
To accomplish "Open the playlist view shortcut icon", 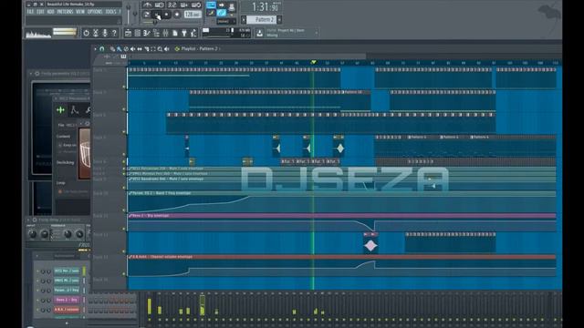I will [x=128, y=34].
